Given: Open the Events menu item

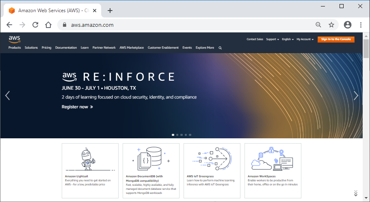Looking at the screenshot, I should pos(187,47).
